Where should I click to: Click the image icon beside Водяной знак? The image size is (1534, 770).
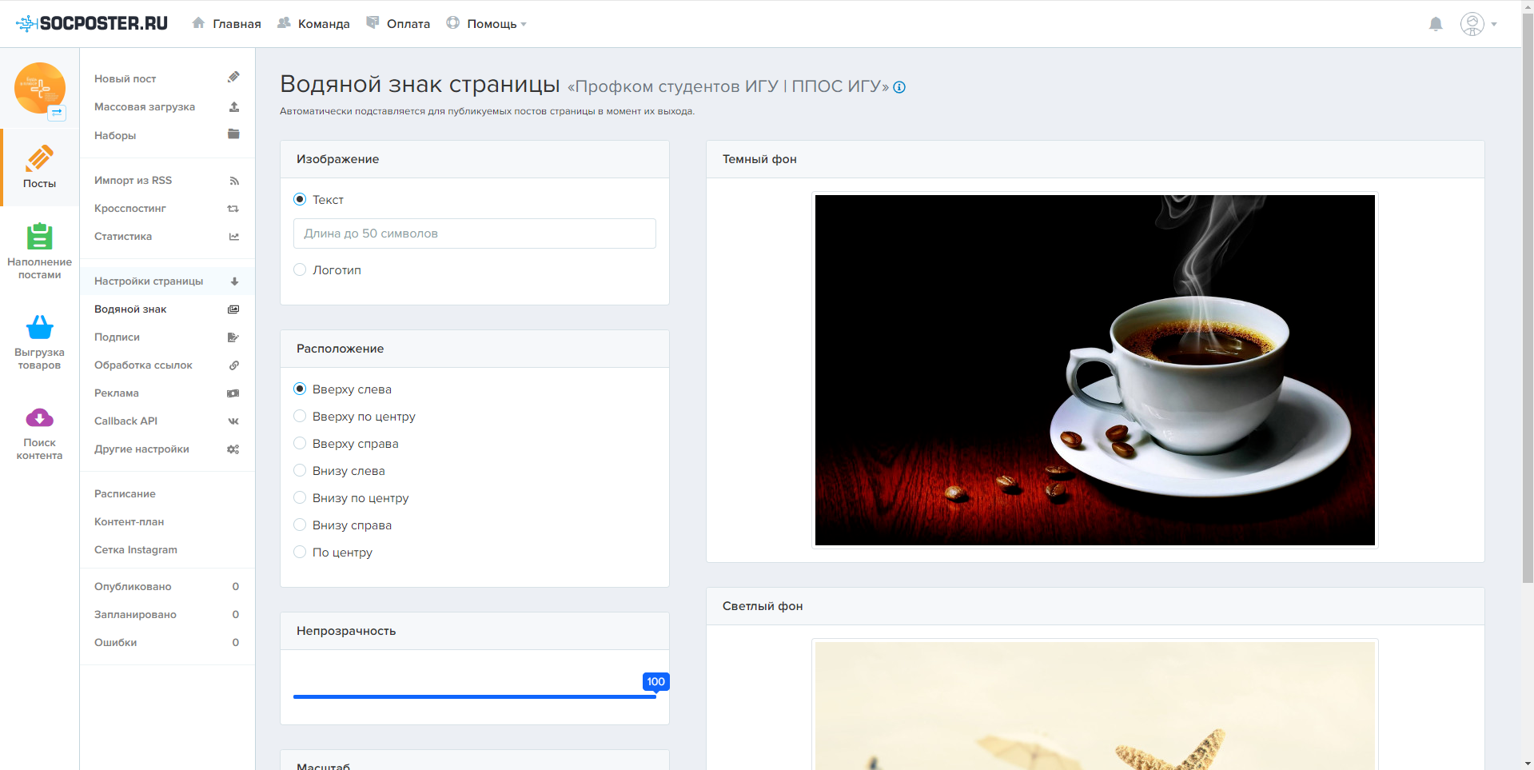pyautogui.click(x=233, y=309)
